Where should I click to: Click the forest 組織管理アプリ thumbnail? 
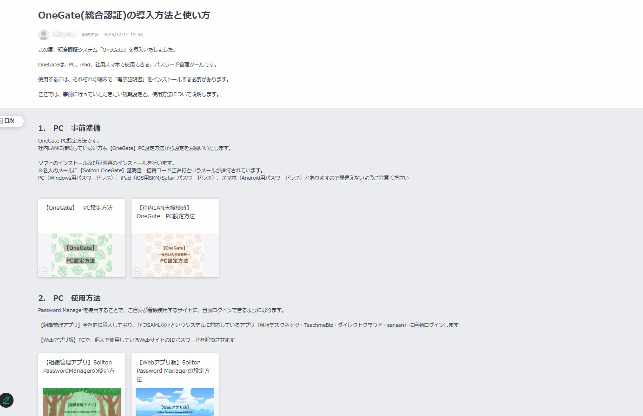click(x=82, y=402)
